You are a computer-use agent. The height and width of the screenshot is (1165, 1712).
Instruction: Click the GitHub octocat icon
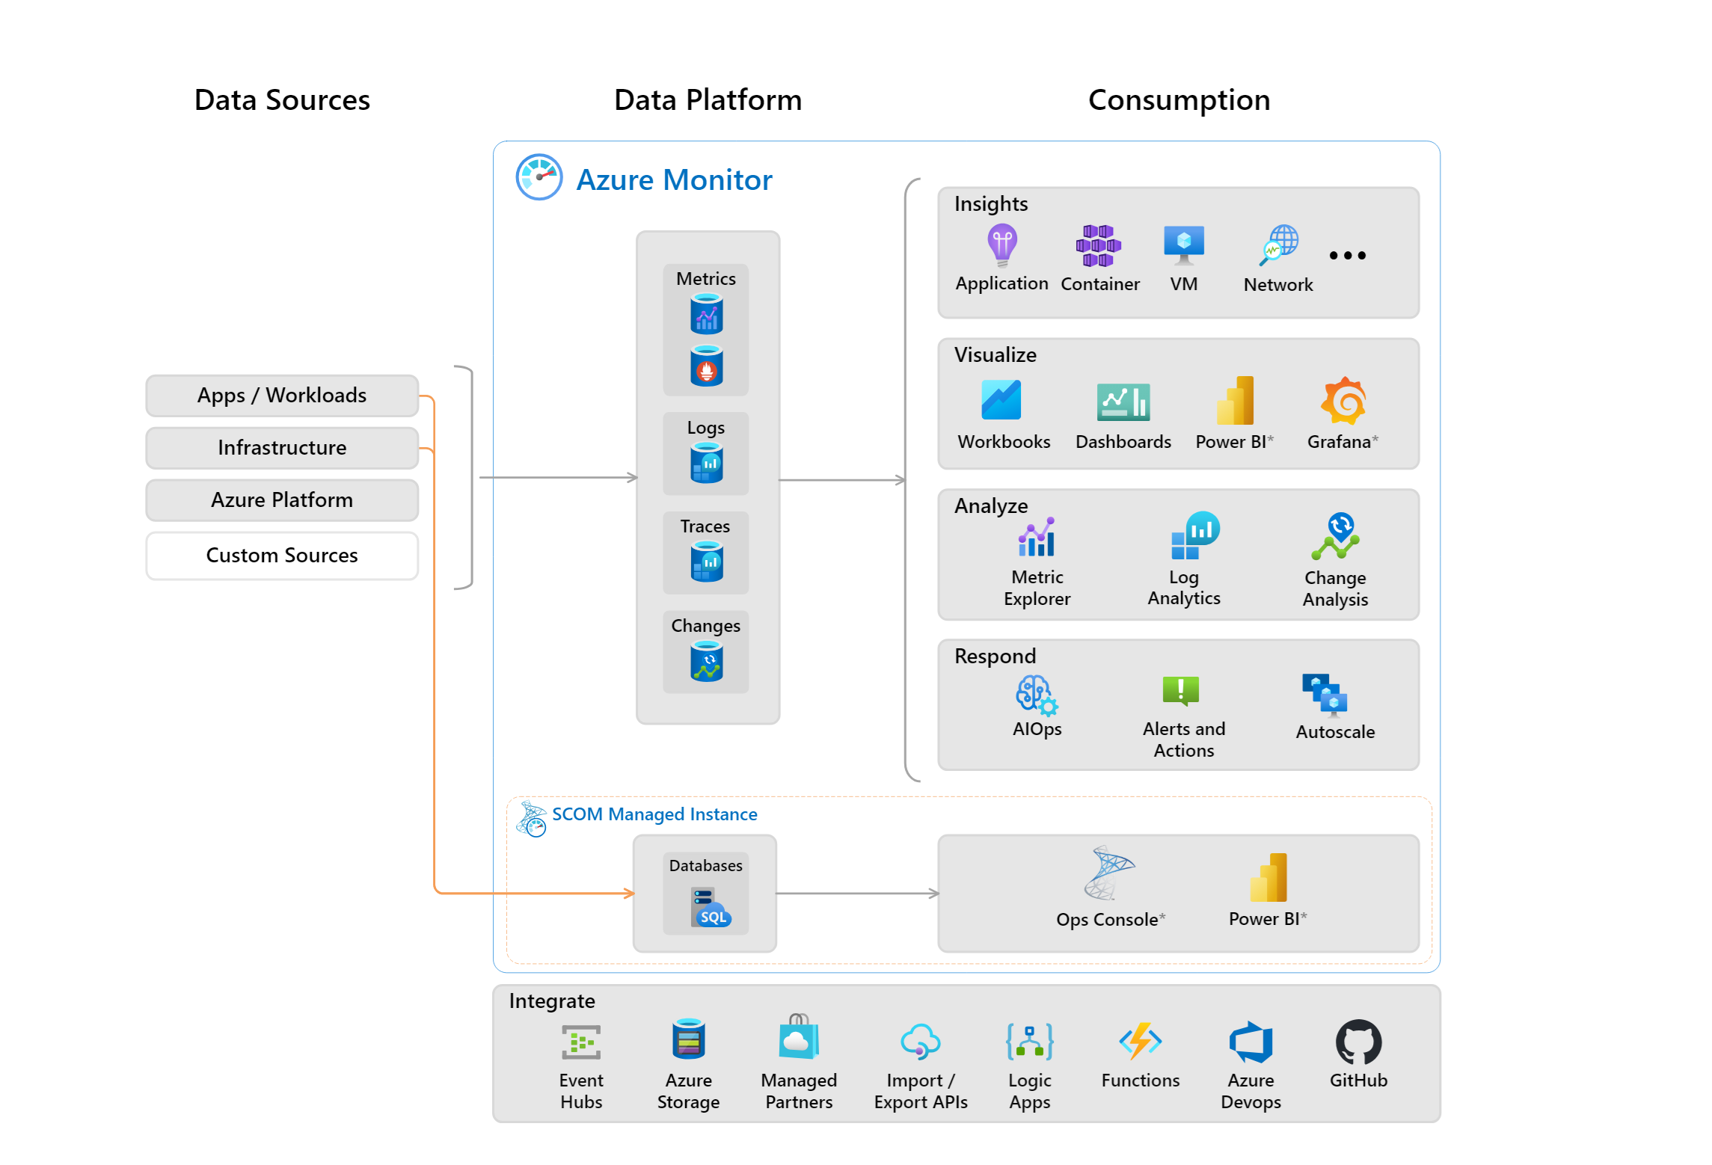click(x=1358, y=1042)
